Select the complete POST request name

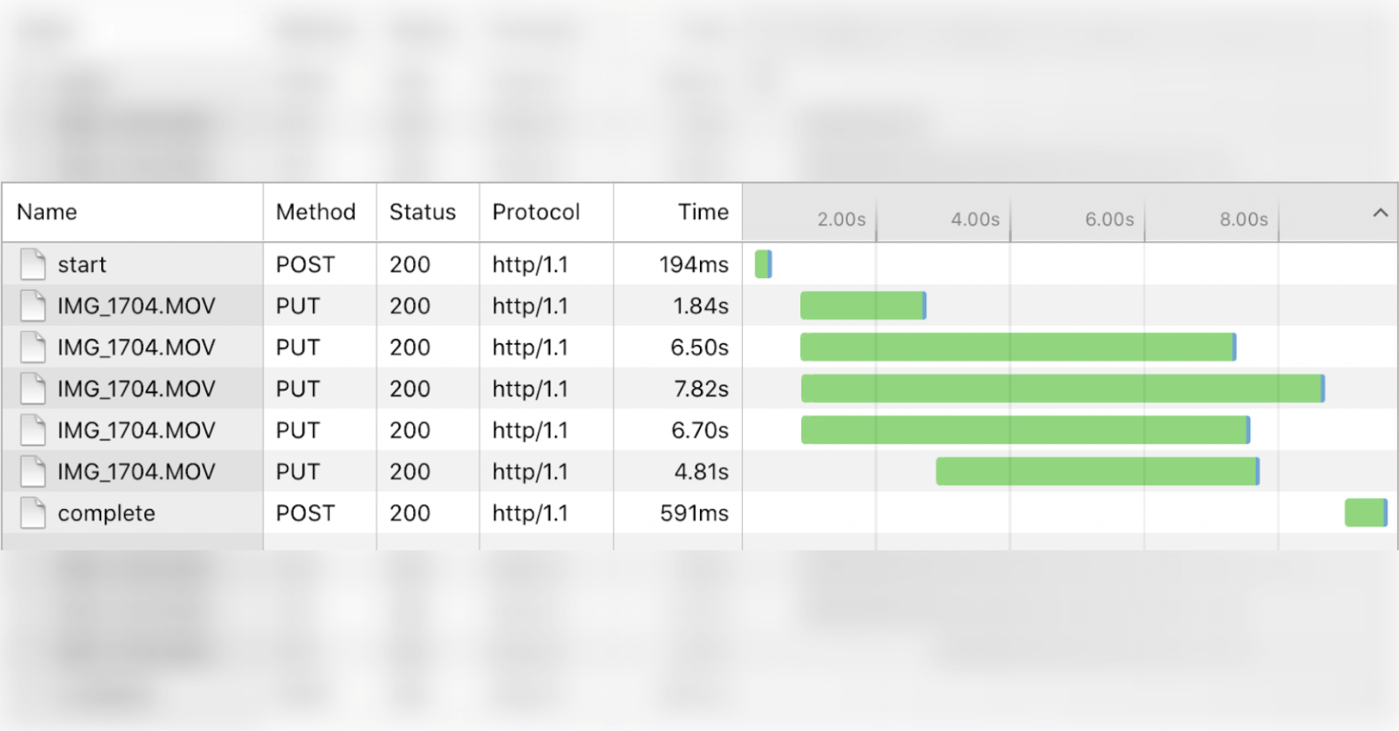click(106, 513)
